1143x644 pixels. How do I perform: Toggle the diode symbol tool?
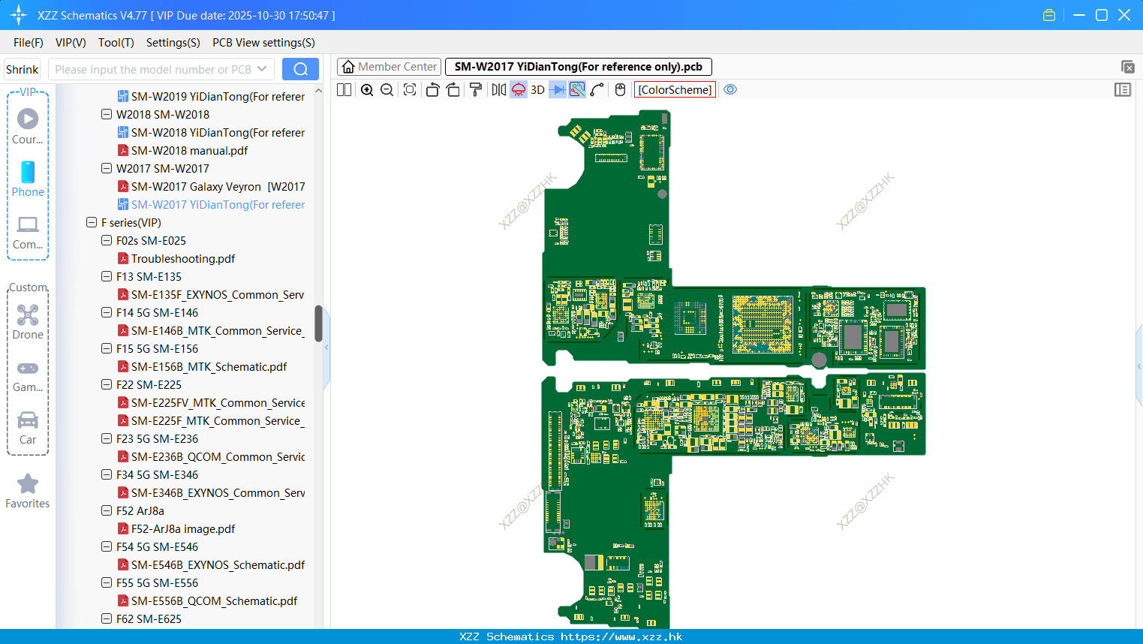tap(558, 89)
